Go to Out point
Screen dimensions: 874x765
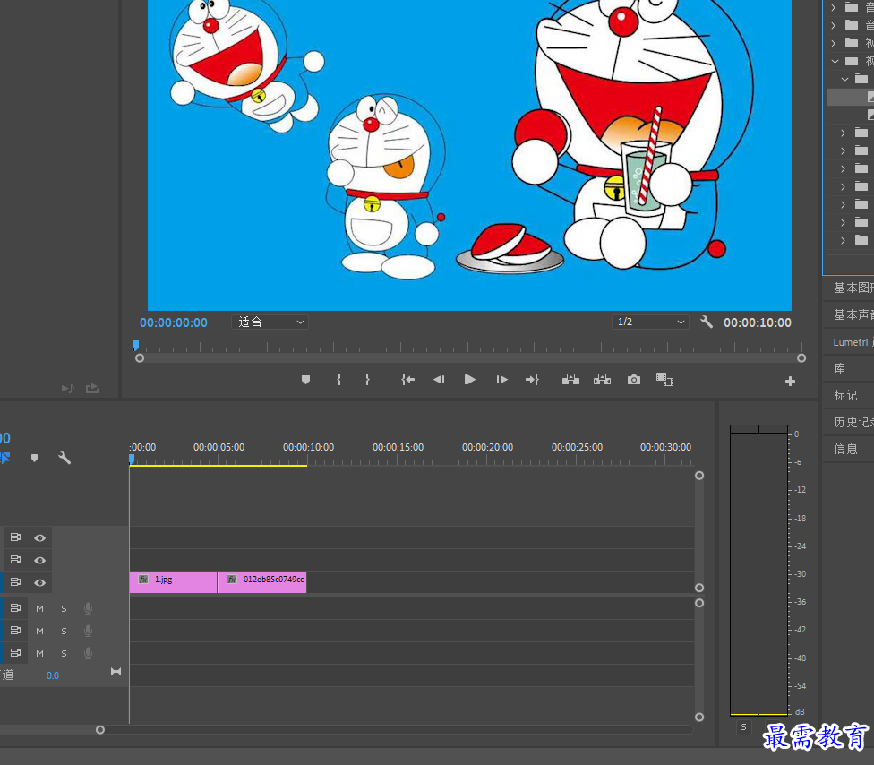click(x=532, y=380)
